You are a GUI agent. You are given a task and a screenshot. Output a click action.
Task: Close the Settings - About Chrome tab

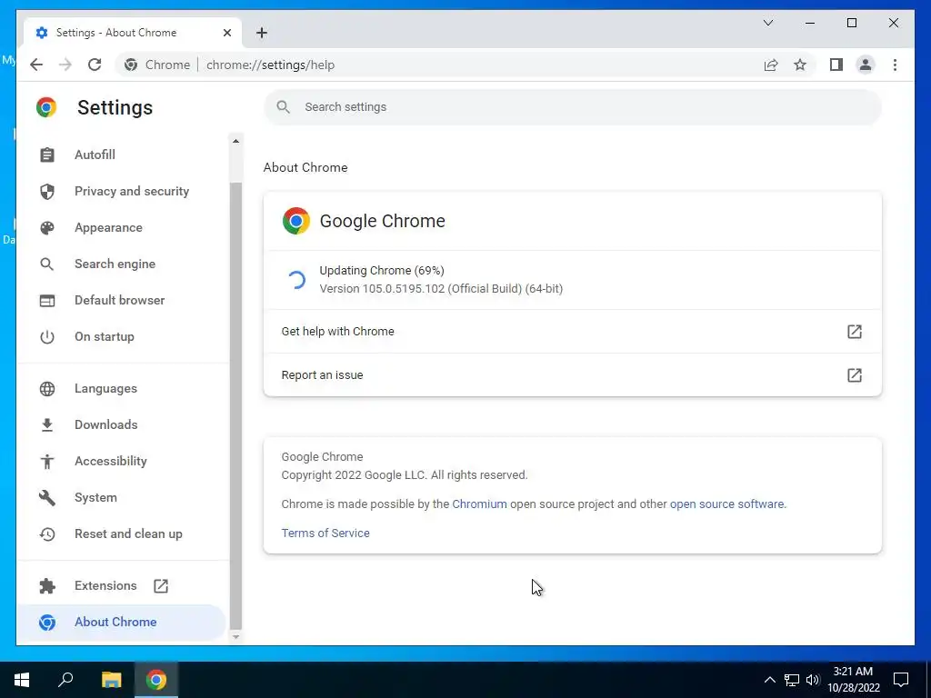click(226, 33)
